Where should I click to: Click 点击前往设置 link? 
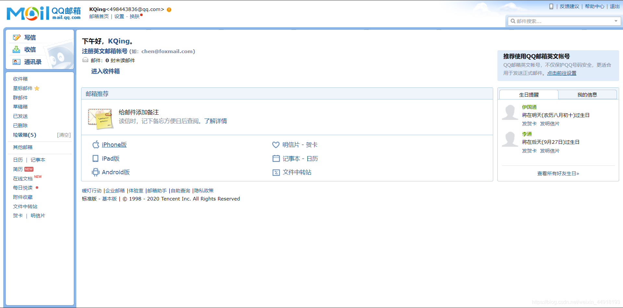[562, 73]
